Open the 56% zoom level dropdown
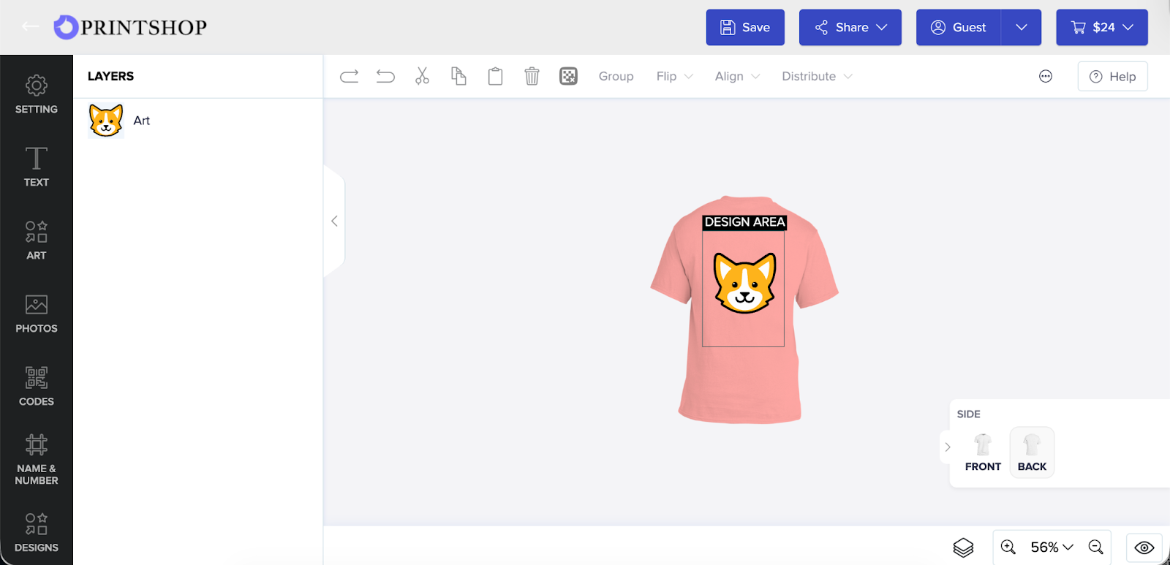Screen dimensions: 1170x565 (x=1052, y=547)
